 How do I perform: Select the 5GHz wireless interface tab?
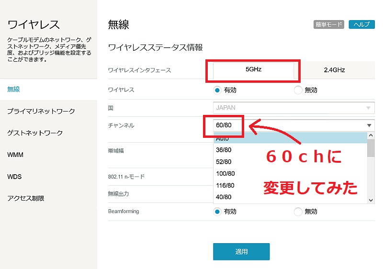coord(253,70)
